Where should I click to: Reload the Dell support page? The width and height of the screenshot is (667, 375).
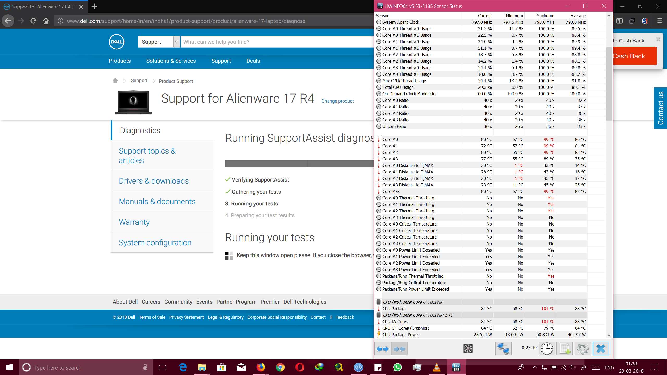pos(33,21)
